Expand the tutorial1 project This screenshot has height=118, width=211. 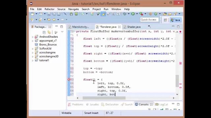coord(33,60)
